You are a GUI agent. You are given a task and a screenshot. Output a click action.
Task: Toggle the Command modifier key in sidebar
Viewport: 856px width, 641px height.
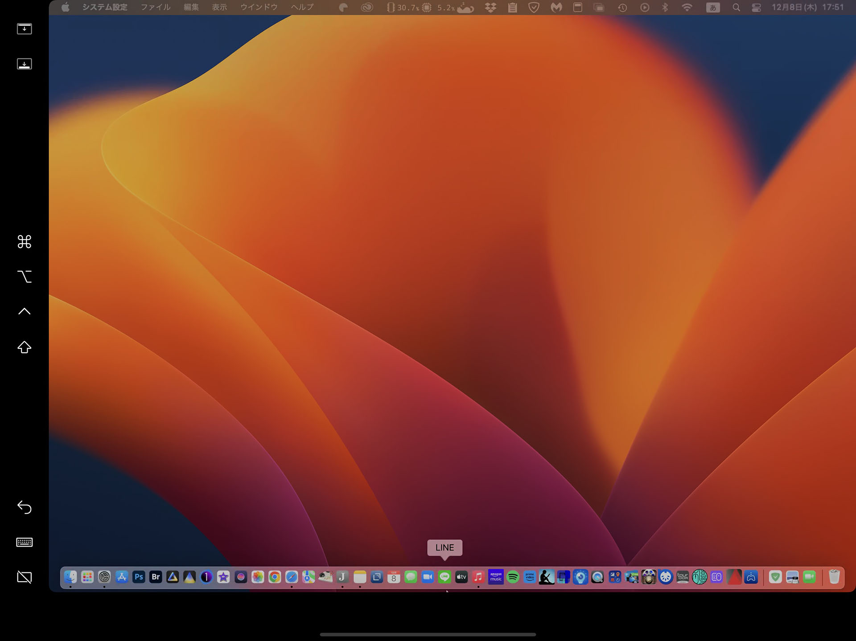24,242
